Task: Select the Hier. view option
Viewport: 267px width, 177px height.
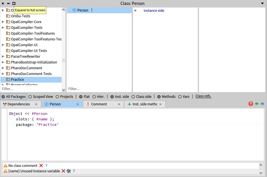Action: coord(94,97)
